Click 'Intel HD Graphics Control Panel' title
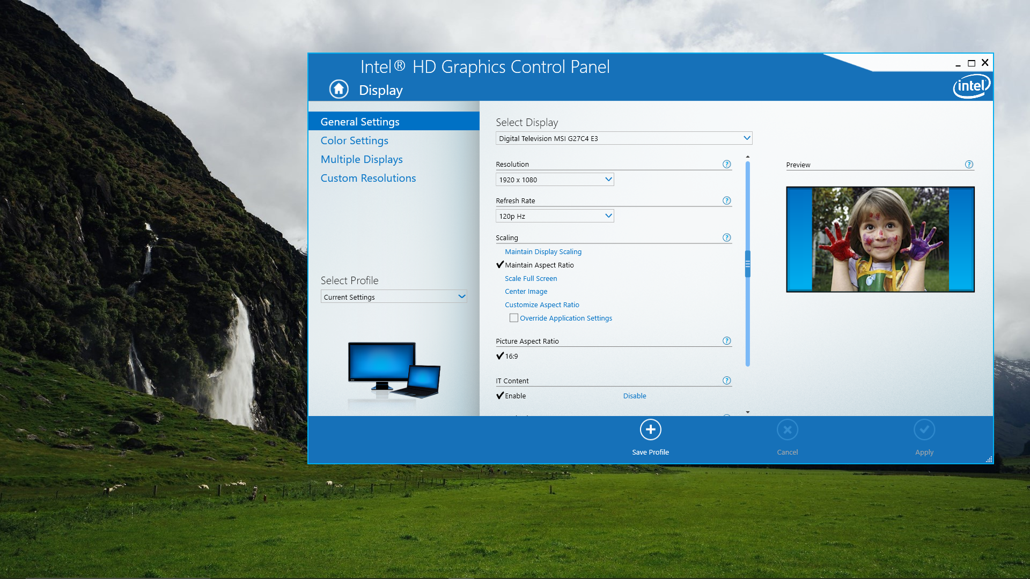 click(484, 66)
